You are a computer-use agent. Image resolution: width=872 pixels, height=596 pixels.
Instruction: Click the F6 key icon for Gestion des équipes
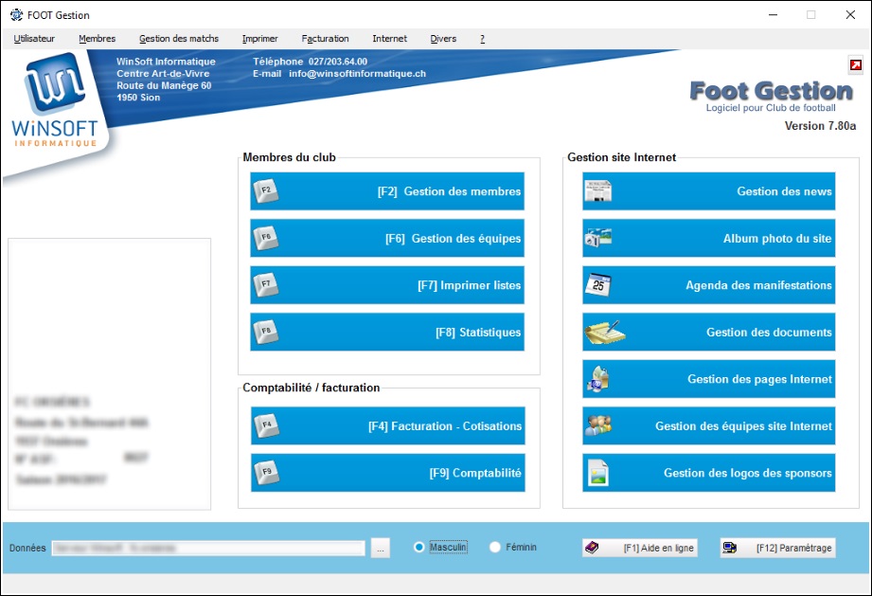click(x=266, y=238)
